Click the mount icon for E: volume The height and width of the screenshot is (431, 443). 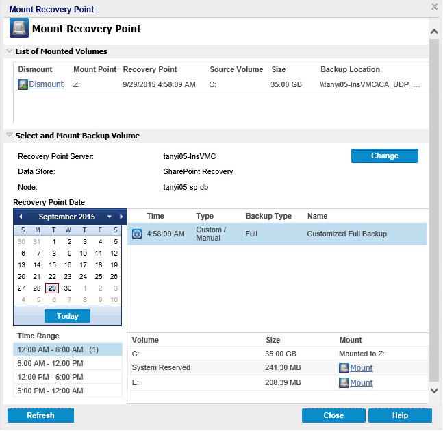[344, 383]
